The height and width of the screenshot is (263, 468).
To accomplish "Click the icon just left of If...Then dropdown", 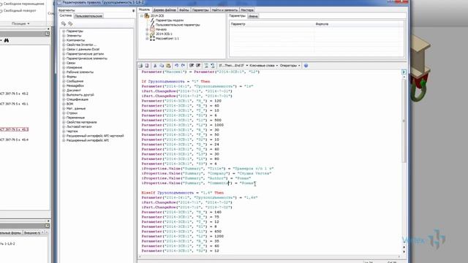I will 213,66.
